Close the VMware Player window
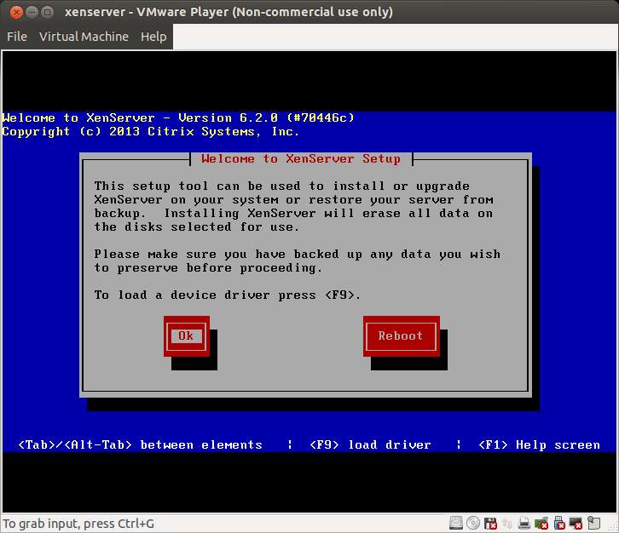619x533 pixels. (16, 12)
